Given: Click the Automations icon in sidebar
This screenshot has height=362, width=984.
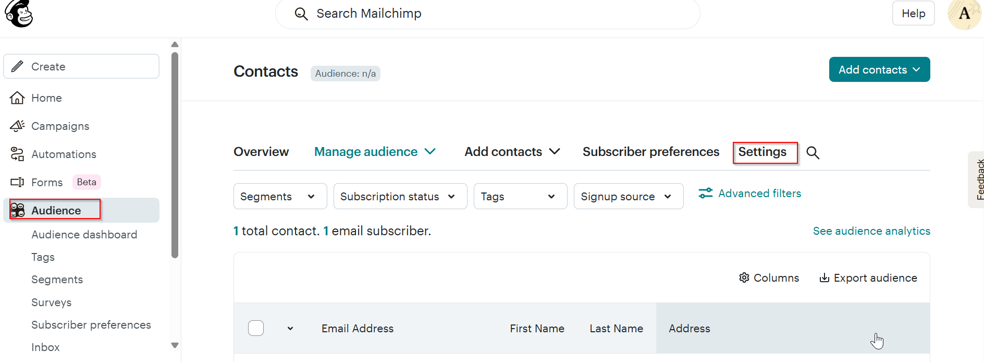Looking at the screenshot, I should click(17, 154).
